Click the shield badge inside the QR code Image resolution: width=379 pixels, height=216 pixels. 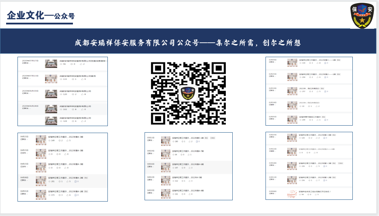point(188,93)
